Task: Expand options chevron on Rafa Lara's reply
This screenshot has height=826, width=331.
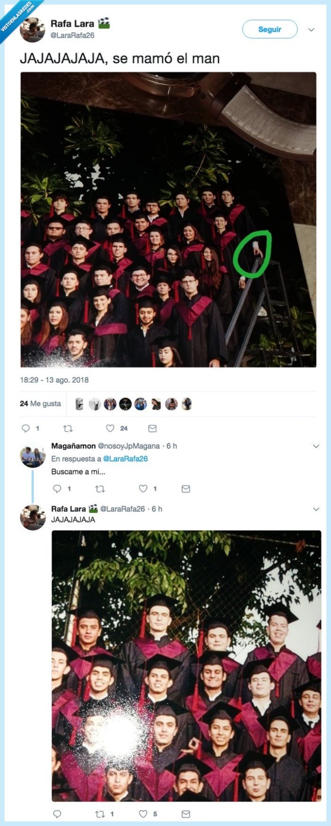Action: tap(316, 509)
